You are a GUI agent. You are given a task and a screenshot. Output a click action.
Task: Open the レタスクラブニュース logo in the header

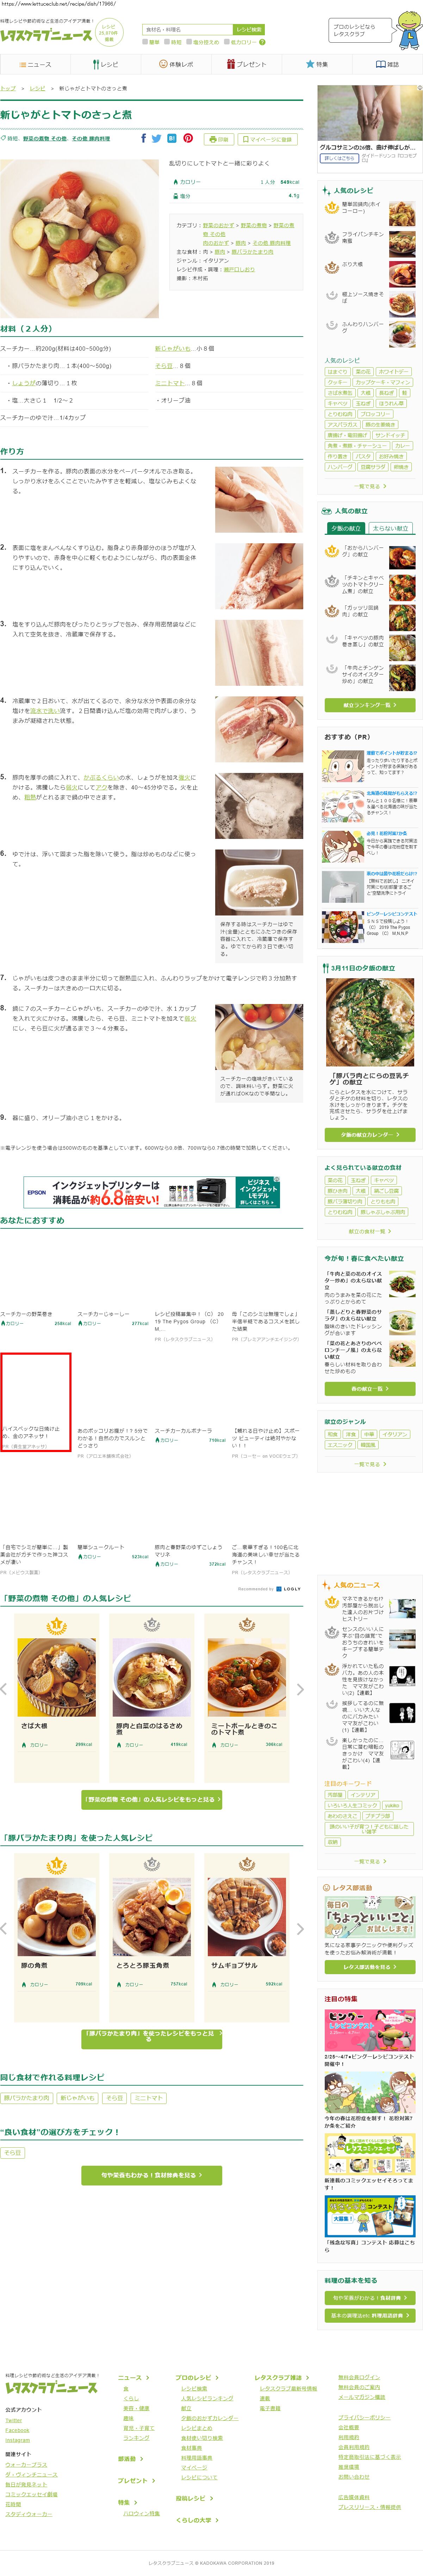[46, 35]
